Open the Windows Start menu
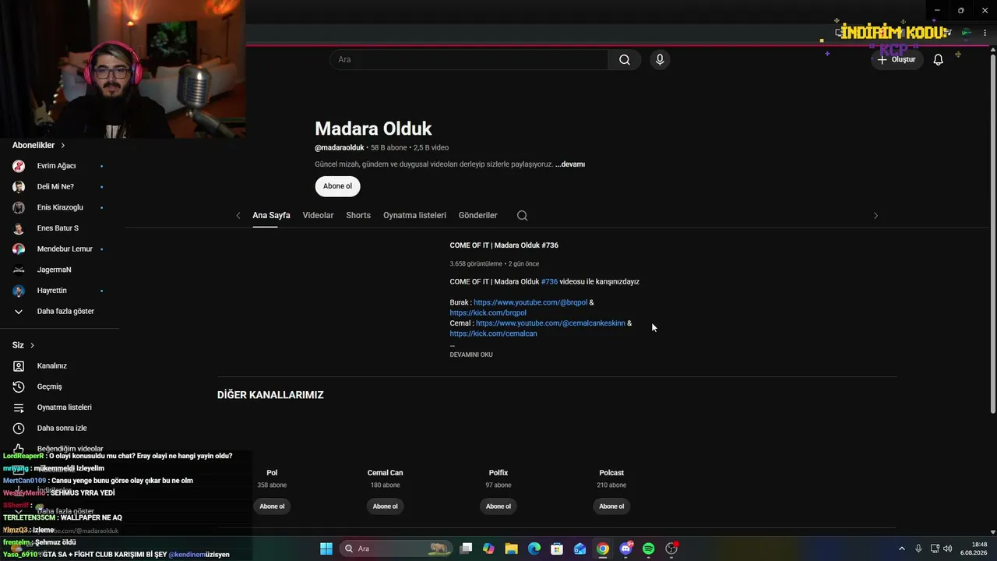Viewport: 997px width, 561px height. point(326,549)
